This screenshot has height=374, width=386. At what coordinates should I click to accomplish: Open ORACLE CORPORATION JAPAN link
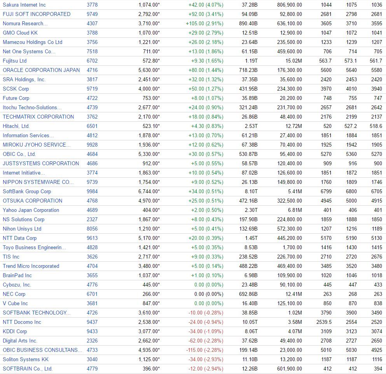(x=41, y=70)
